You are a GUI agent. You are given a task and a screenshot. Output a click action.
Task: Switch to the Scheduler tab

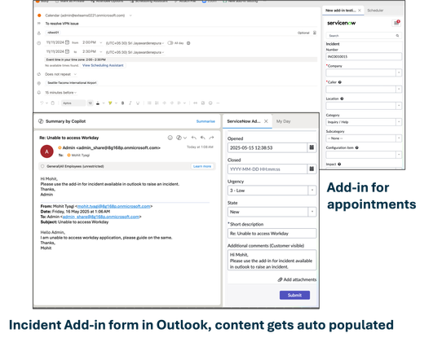(375, 11)
